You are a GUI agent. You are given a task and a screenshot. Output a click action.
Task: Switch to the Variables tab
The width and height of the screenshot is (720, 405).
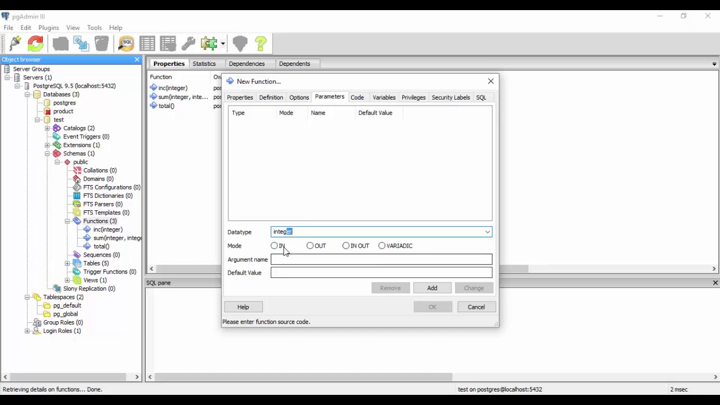point(384,98)
